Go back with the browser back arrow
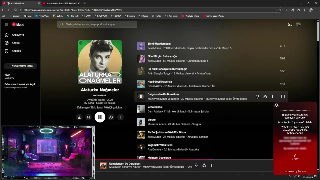Screen dimensions: 320x180 [x=3, y=10]
